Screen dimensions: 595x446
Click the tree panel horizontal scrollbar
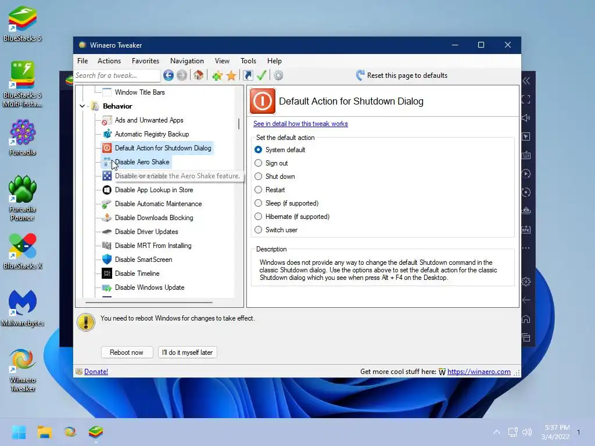(149, 303)
